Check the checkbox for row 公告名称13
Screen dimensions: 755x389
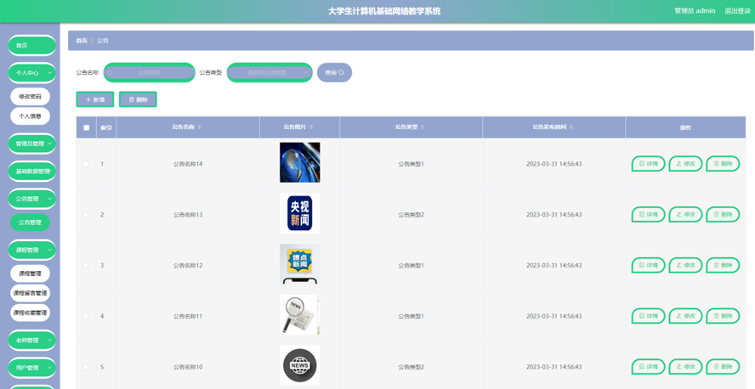[x=86, y=214]
